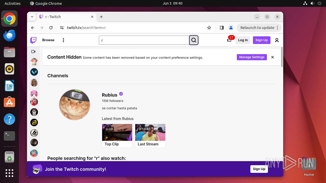This screenshot has height=183, width=326.
Task: Open the skull avatar channel in sidebar
Action: [x=34, y=112]
